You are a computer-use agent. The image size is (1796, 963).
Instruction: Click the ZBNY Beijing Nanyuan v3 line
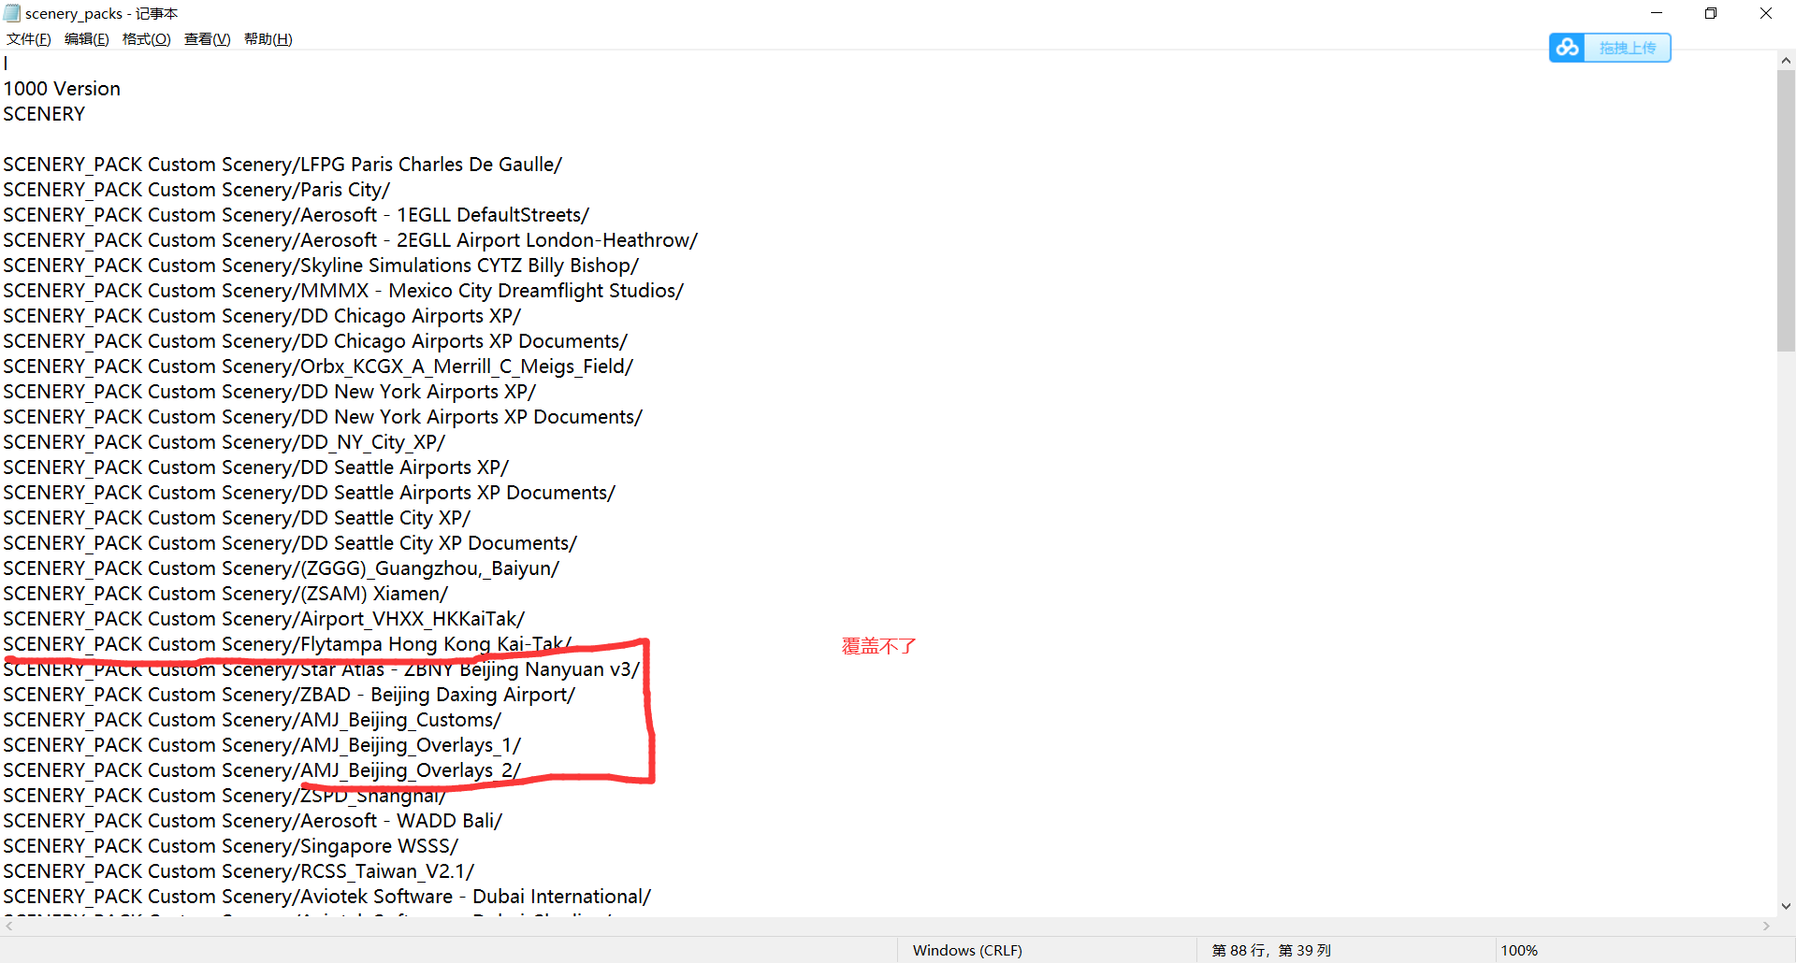click(x=321, y=669)
